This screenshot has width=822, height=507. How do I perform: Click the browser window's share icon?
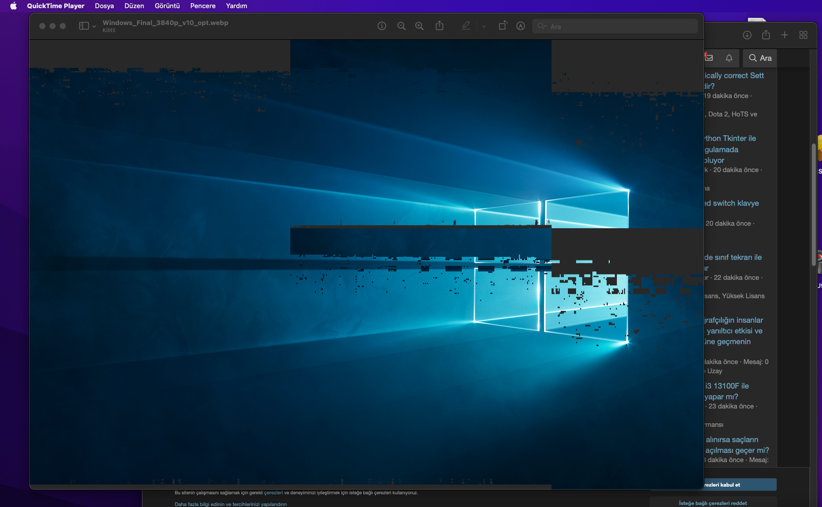click(x=766, y=35)
